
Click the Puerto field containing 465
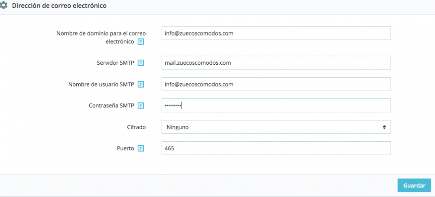276,148
